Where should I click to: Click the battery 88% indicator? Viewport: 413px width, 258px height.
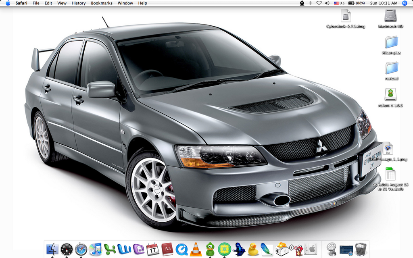click(x=357, y=3)
